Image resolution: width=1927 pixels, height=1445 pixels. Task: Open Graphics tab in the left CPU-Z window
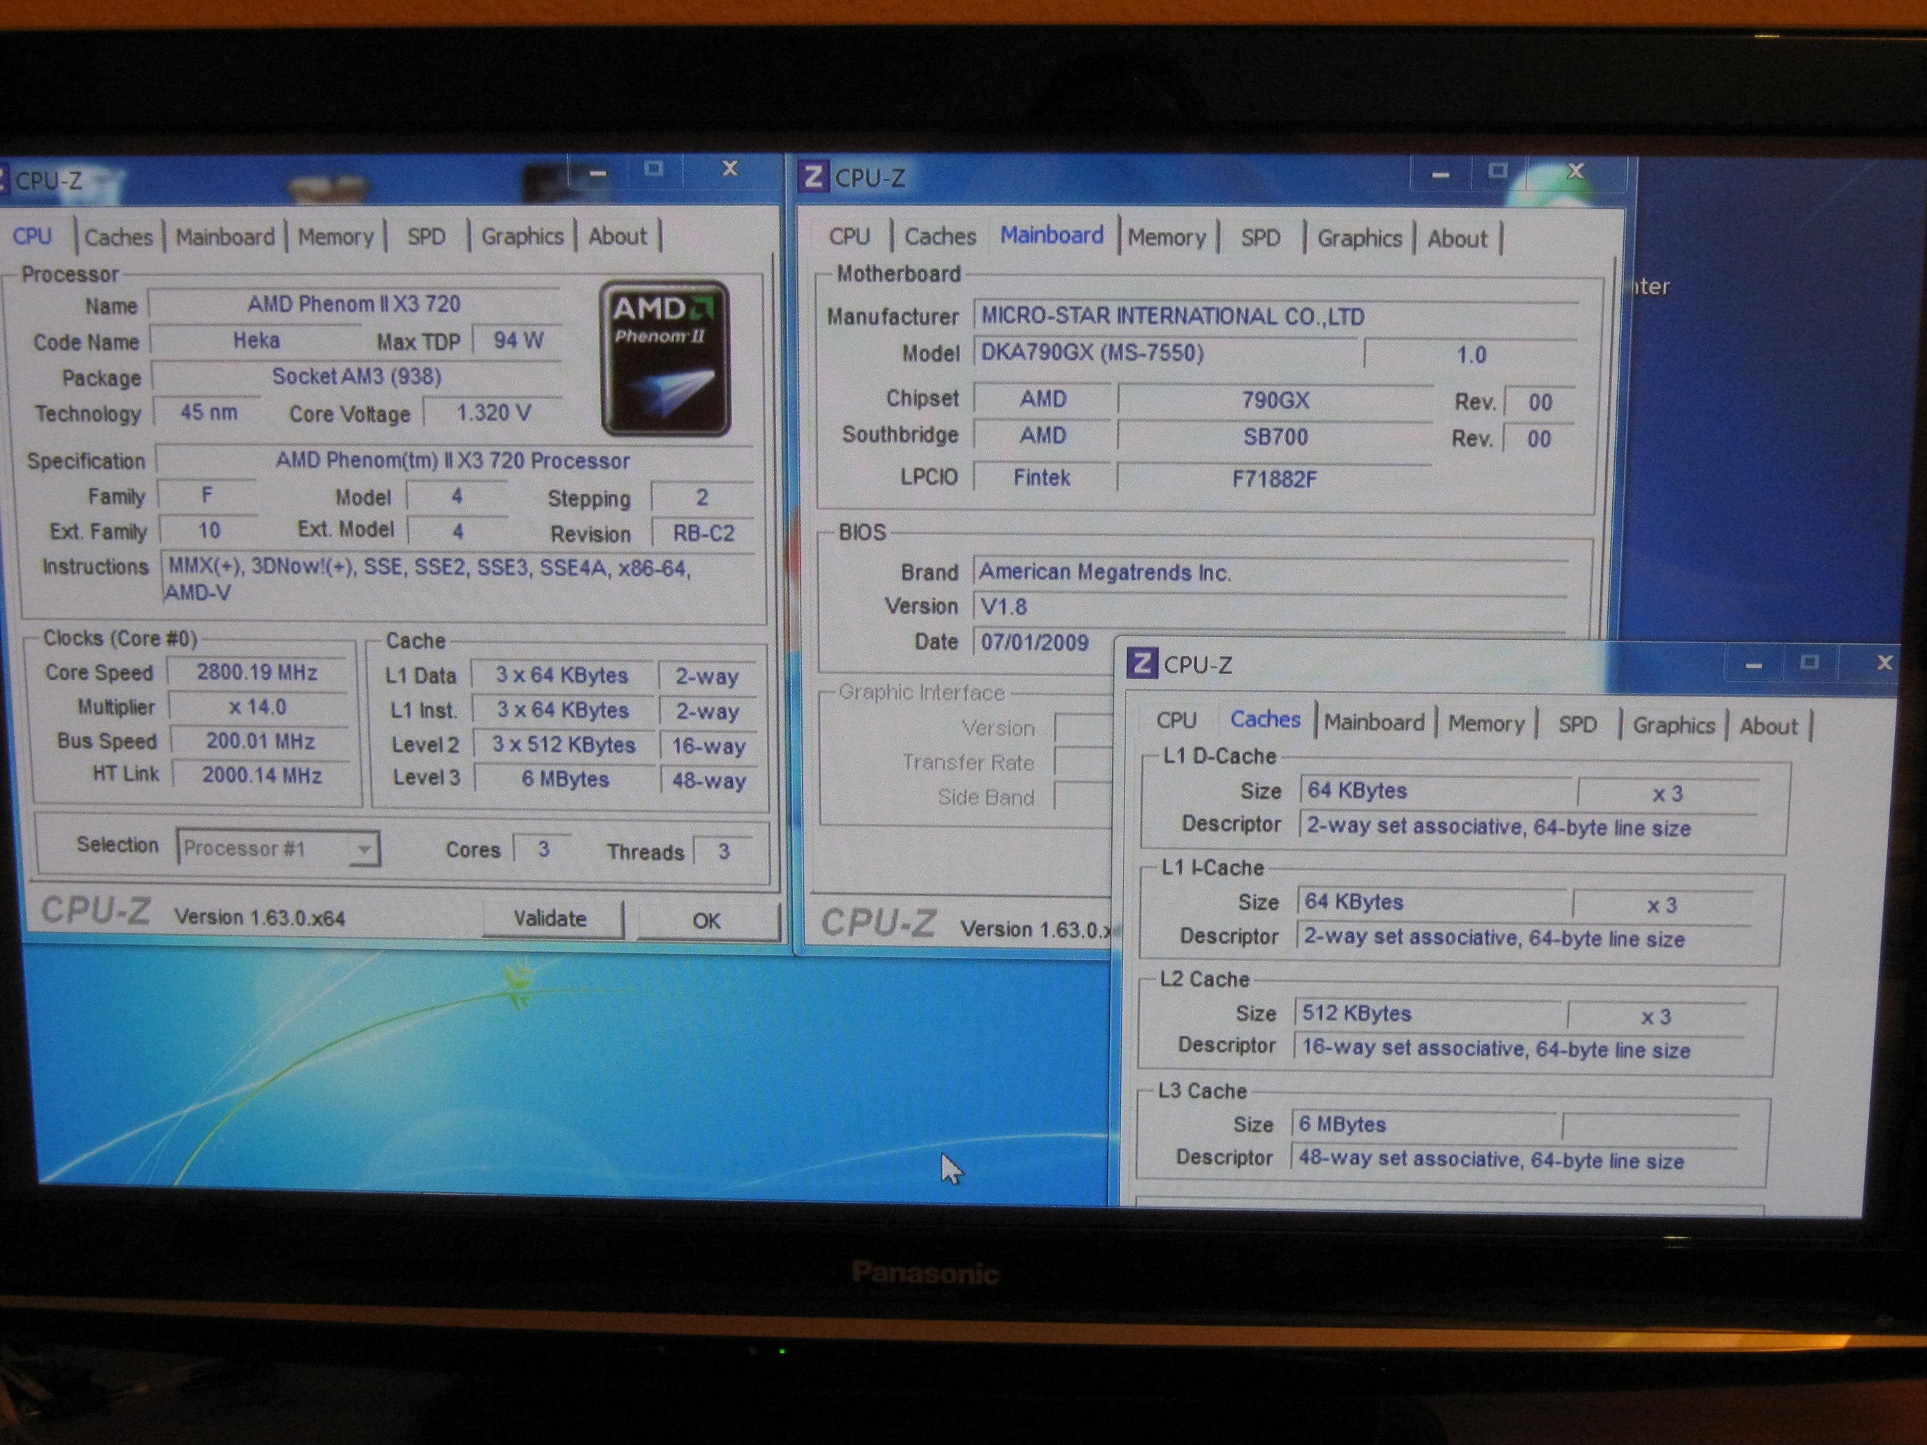pyautogui.click(x=523, y=237)
